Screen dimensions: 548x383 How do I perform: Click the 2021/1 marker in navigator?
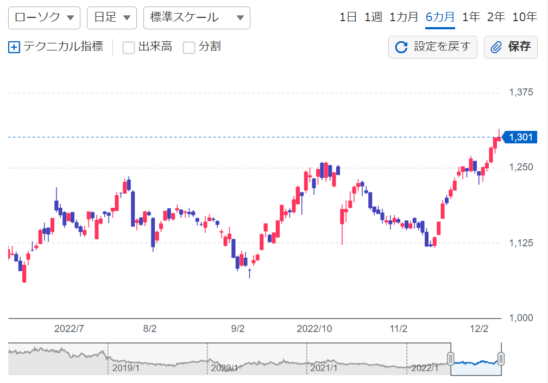[324, 368]
